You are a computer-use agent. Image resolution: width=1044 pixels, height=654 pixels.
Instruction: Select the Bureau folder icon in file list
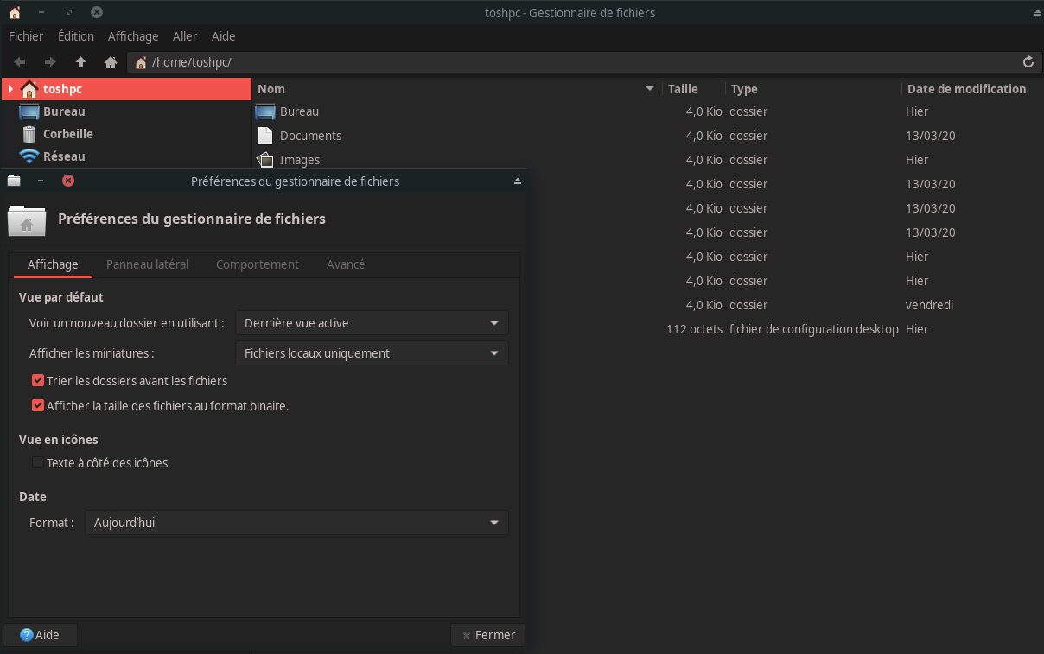pyautogui.click(x=264, y=111)
